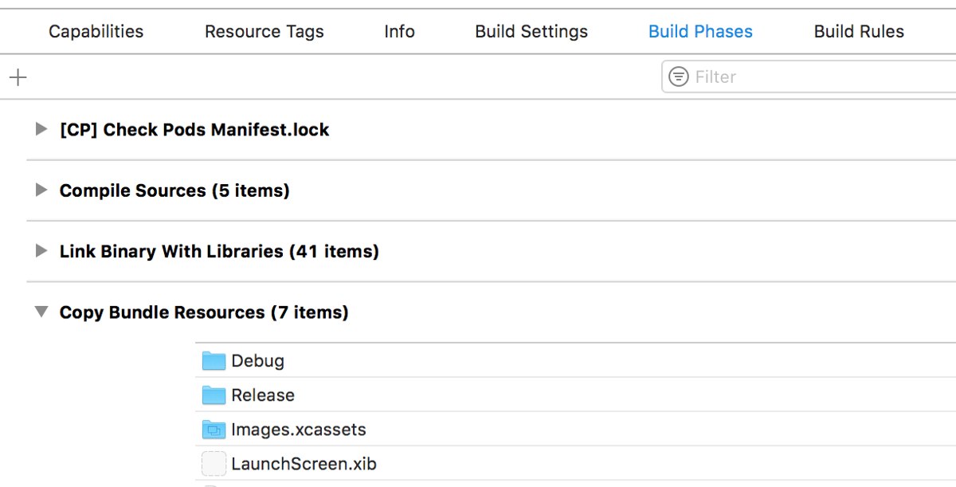
Task: Switch to the Capabilities tab
Action: pyautogui.click(x=96, y=32)
